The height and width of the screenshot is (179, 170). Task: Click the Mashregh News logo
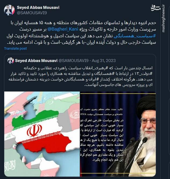[155, 8]
